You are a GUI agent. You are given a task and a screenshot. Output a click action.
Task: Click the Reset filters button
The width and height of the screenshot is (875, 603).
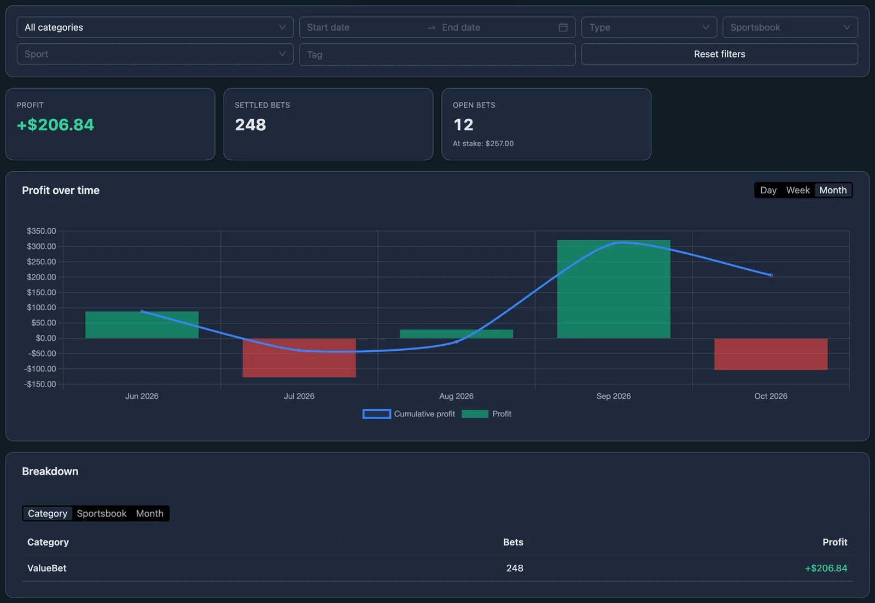tap(719, 54)
